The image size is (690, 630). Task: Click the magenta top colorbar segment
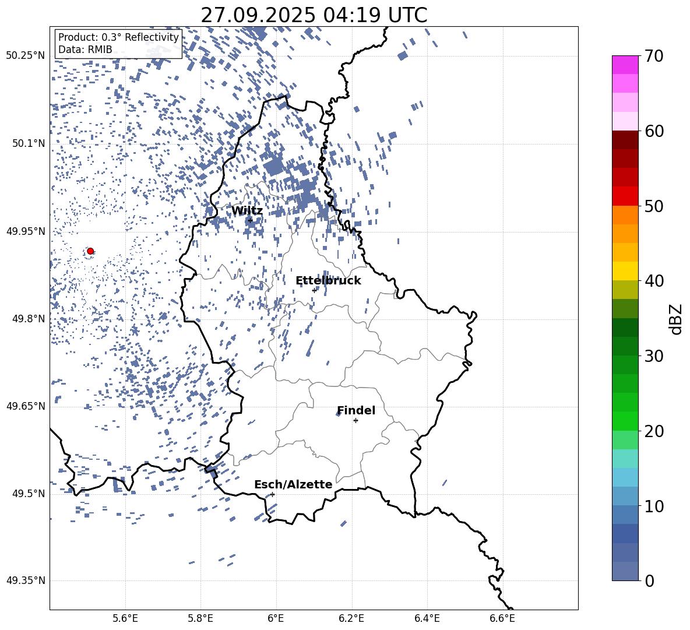tap(625, 65)
